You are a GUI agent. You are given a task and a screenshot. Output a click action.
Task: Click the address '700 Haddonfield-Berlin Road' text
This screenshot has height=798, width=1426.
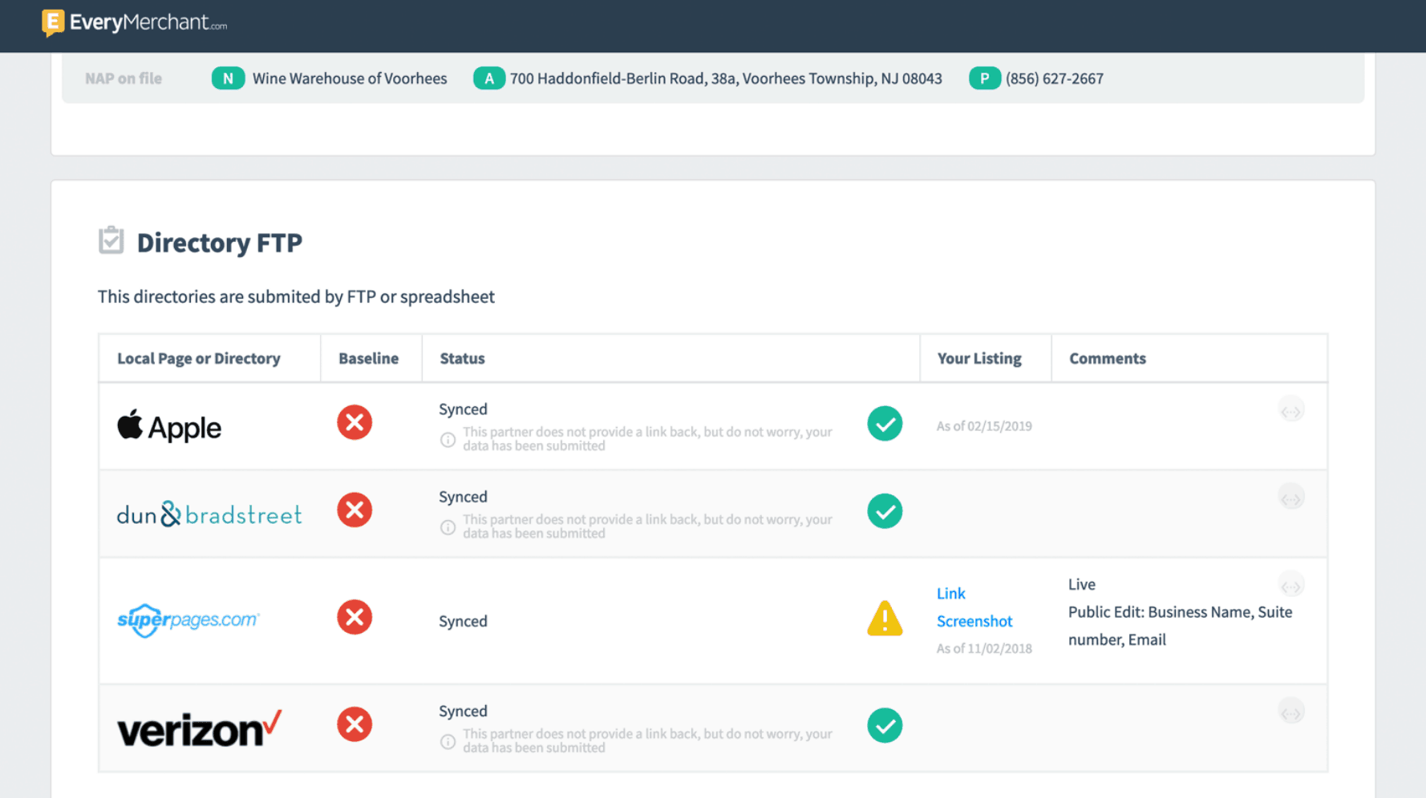pyautogui.click(x=726, y=79)
